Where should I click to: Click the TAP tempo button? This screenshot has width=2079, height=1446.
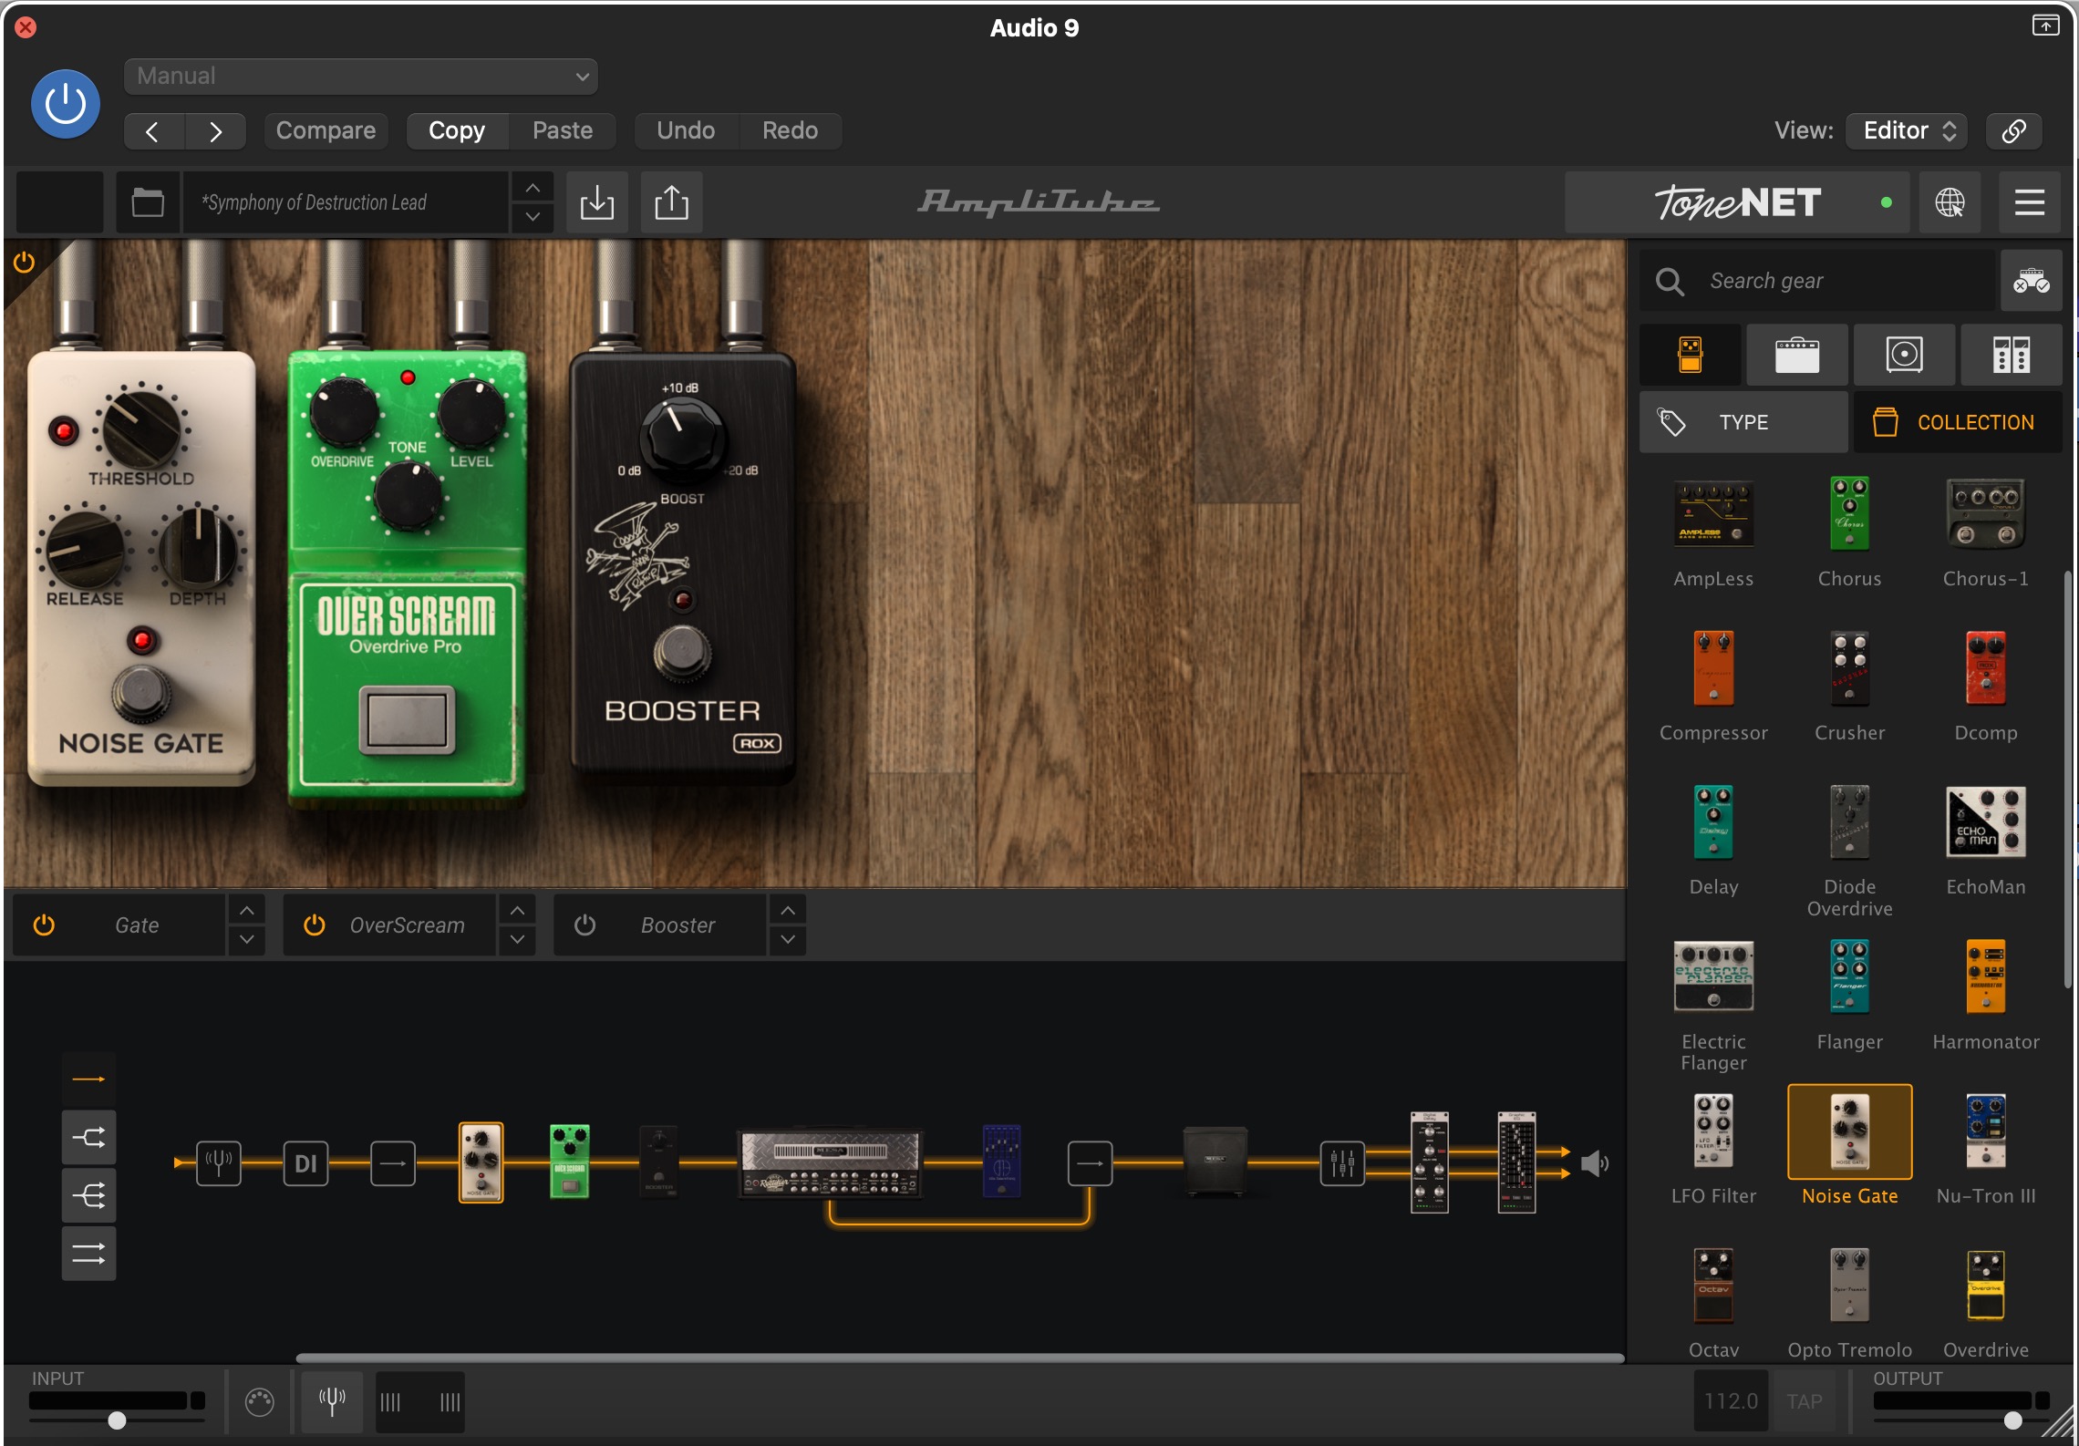click(x=1804, y=1401)
